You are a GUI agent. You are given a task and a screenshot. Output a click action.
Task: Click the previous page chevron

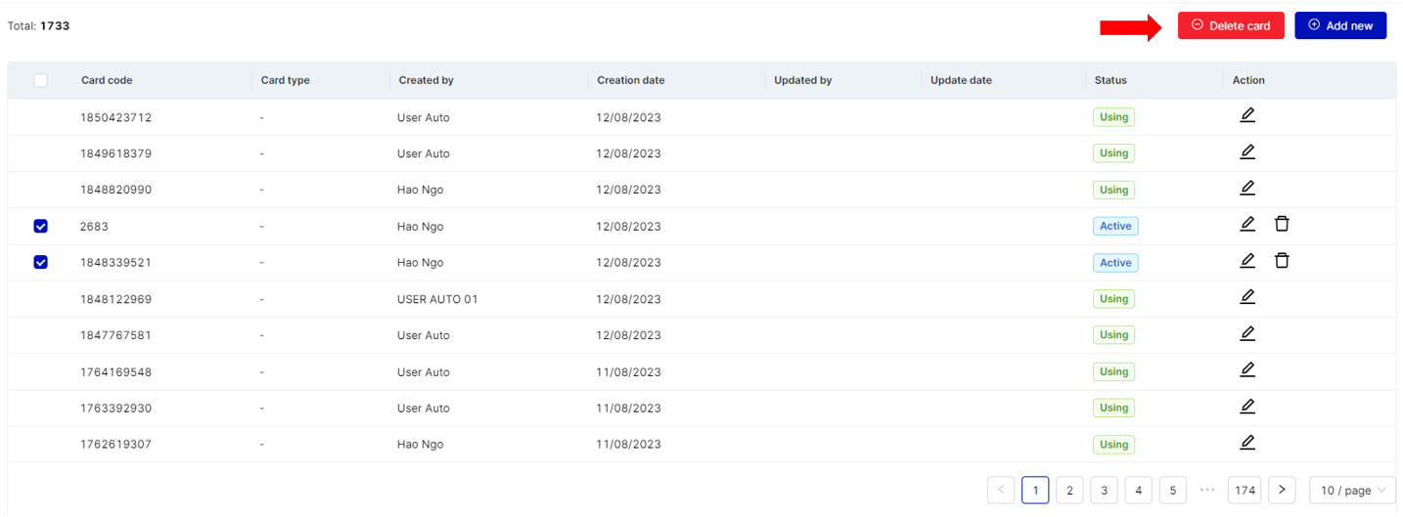1001,490
